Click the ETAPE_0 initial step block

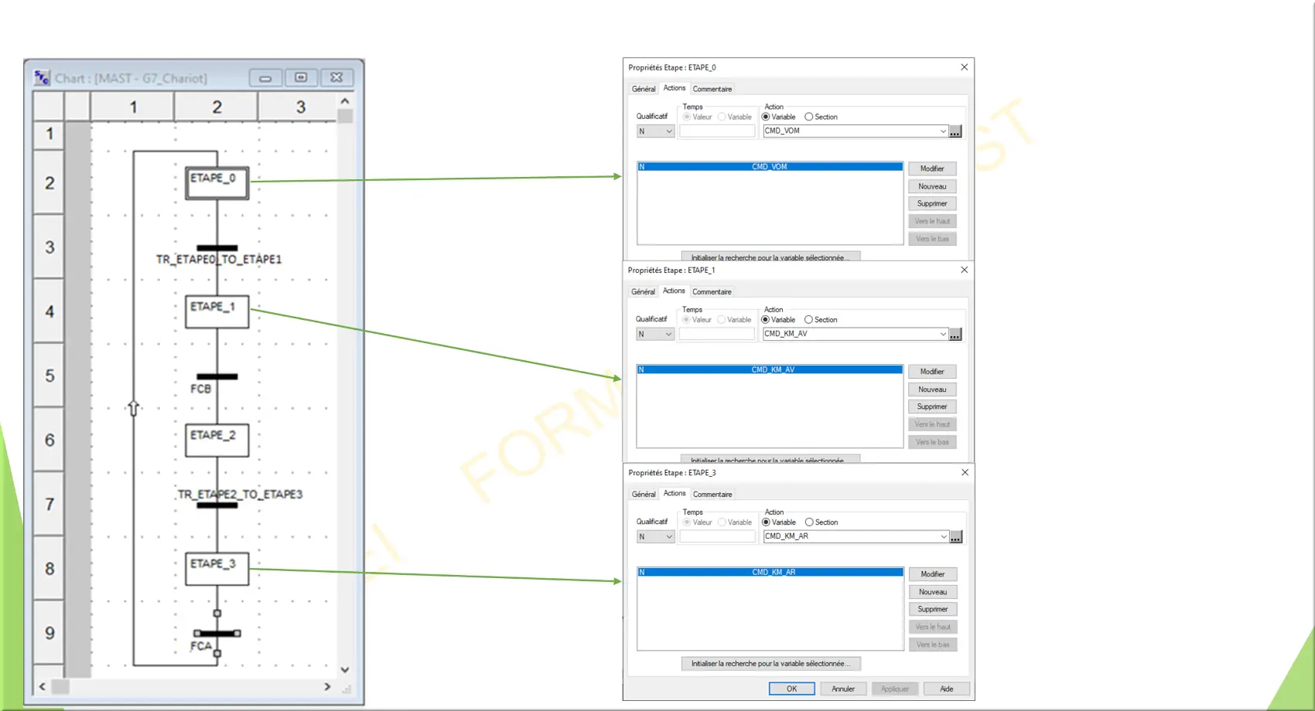tap(217, 183)
